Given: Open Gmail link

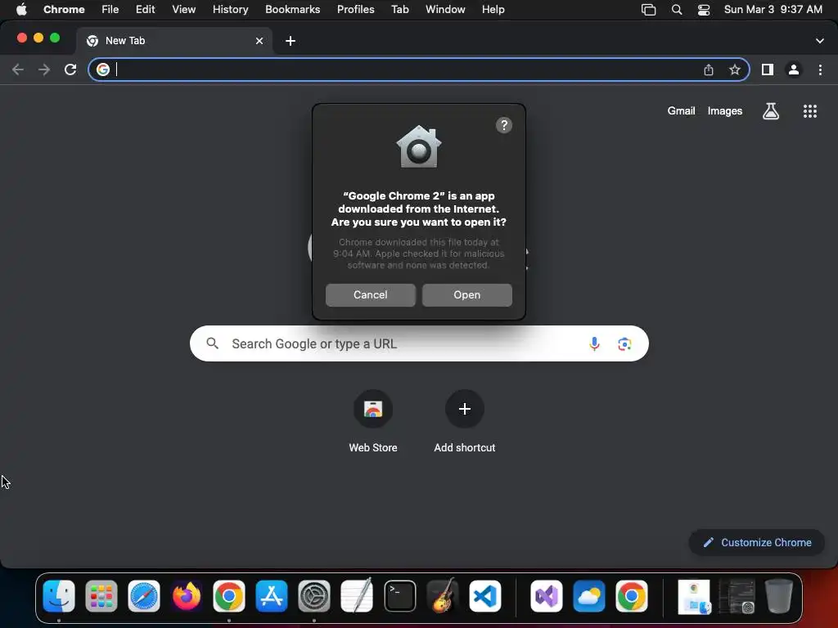Looking at the screenshot, I should tap(681, 111).
